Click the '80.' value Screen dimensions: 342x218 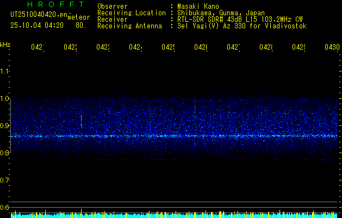point(81,26)
